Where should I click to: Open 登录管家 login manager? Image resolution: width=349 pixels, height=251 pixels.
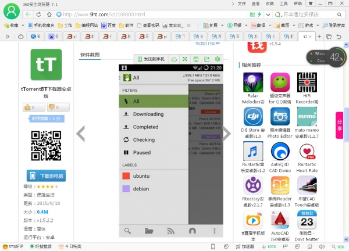point(334,26)
